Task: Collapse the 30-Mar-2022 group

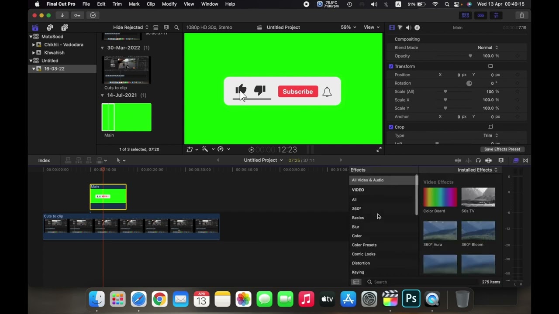Action: click(x=102, y=48)
